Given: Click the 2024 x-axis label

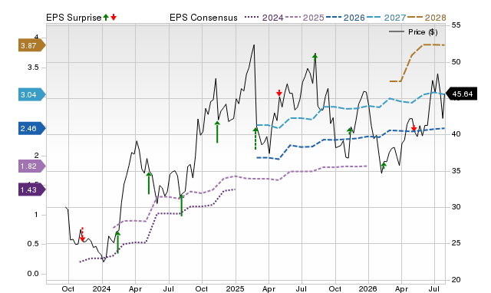Looking at the screenshot, I should [102, 288].
